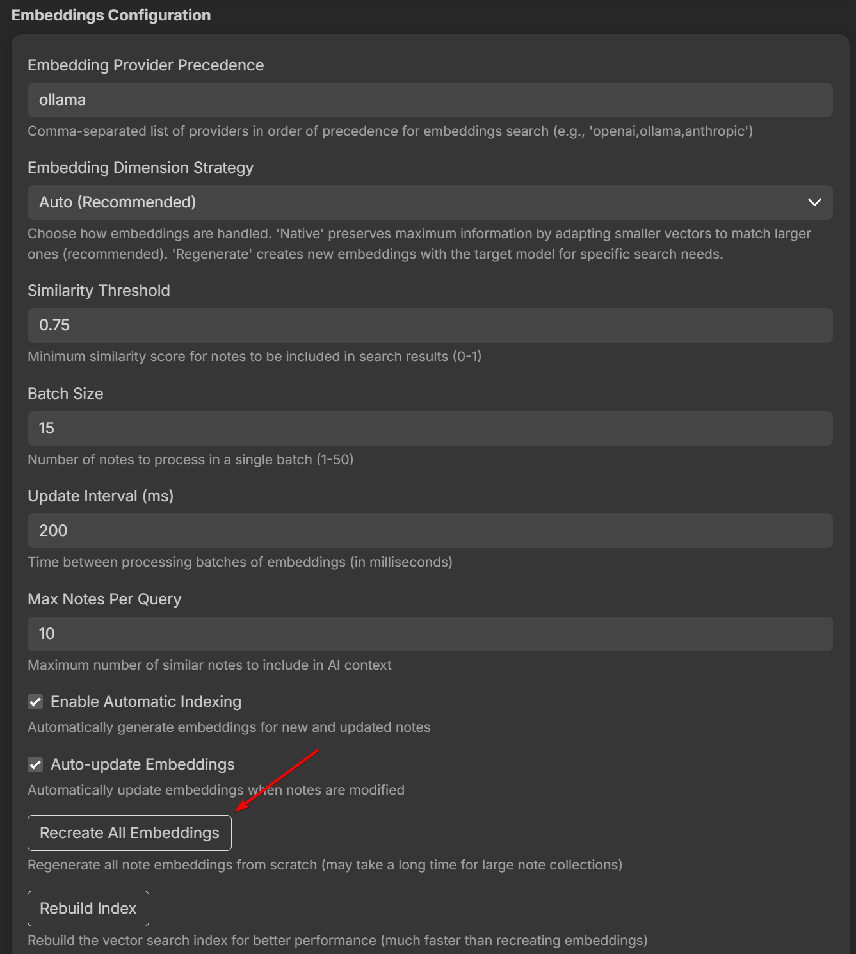Click the "Embedding Provider Precedence" label
This screenshot has height=954, width=856.
[x=145, y=65]
